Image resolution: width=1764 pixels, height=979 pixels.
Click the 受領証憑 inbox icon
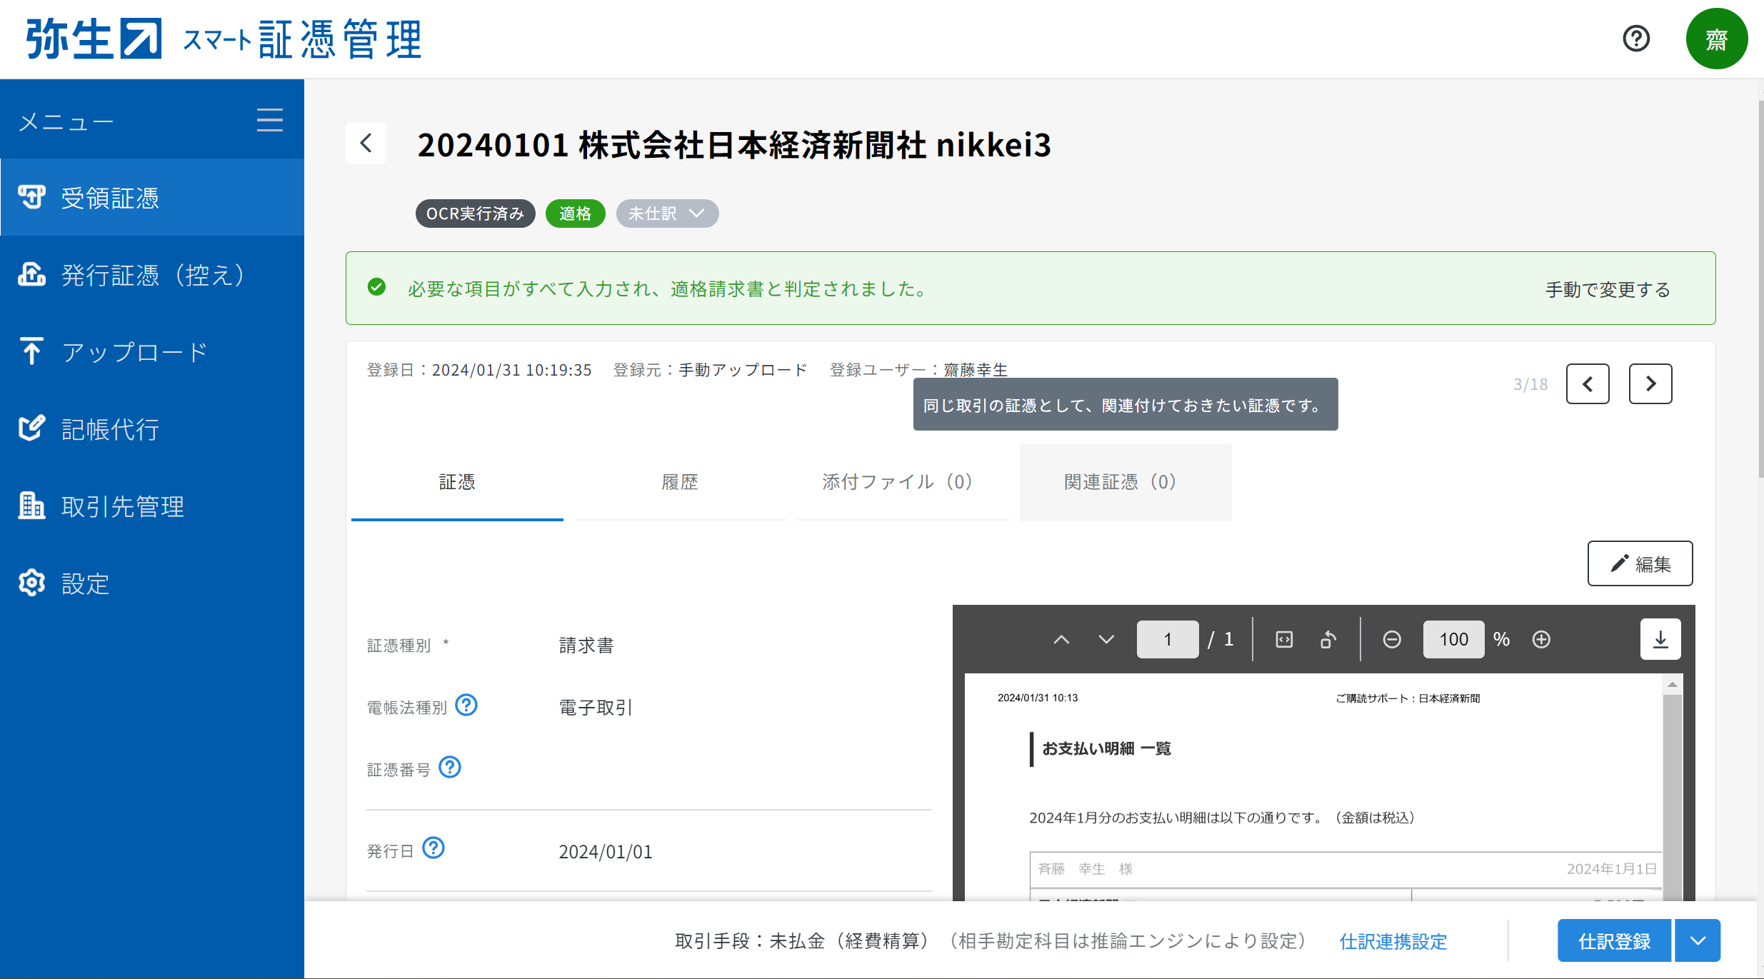click(x=31, y=197)
